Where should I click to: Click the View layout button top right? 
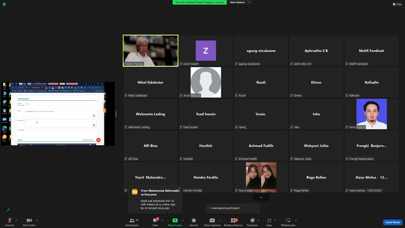(x=397, y=4)
